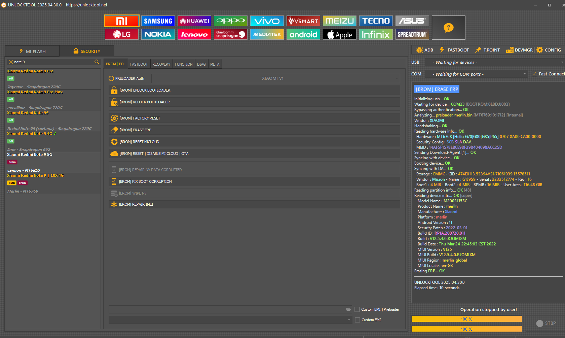565x338 pixels.
Task: Open XIAOMI V1 auth dropdown
Action: click(276, 78)
